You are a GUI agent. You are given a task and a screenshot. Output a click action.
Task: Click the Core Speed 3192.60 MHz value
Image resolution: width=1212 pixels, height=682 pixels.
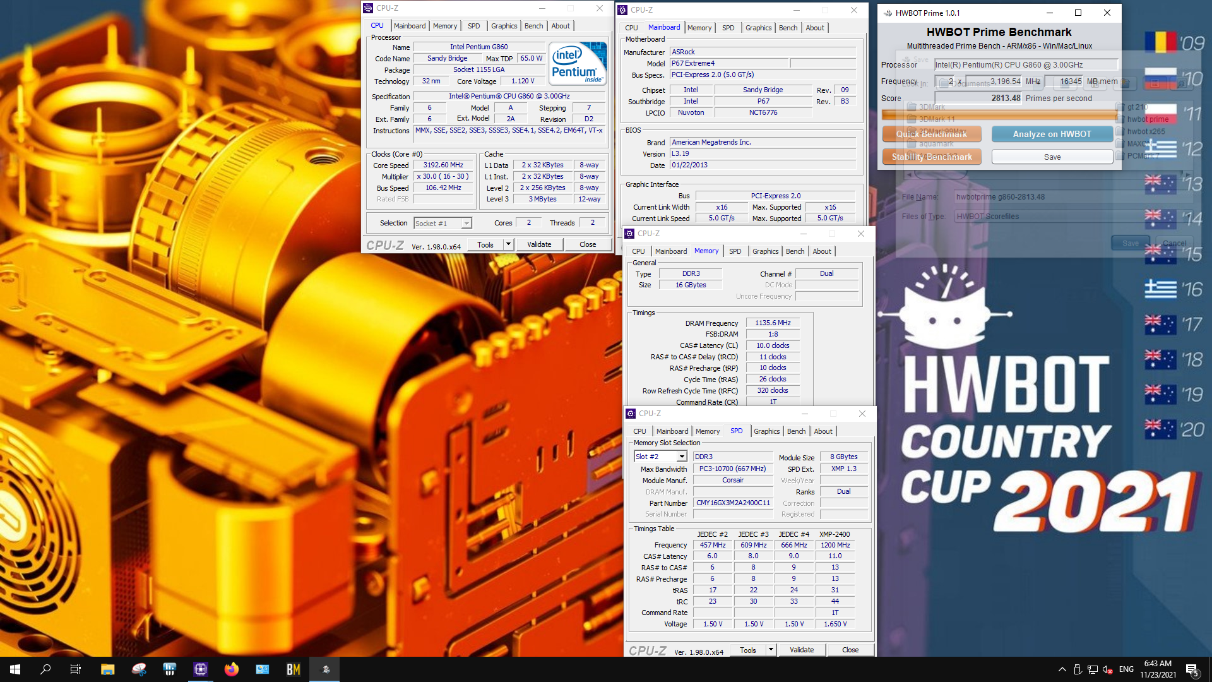[x=443, y=165]
